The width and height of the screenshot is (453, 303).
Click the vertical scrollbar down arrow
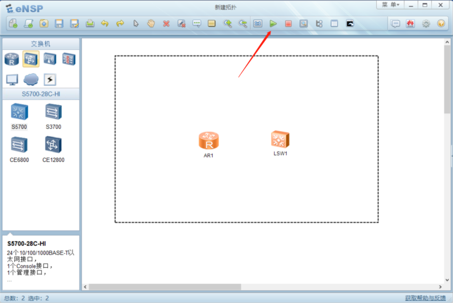447,280
